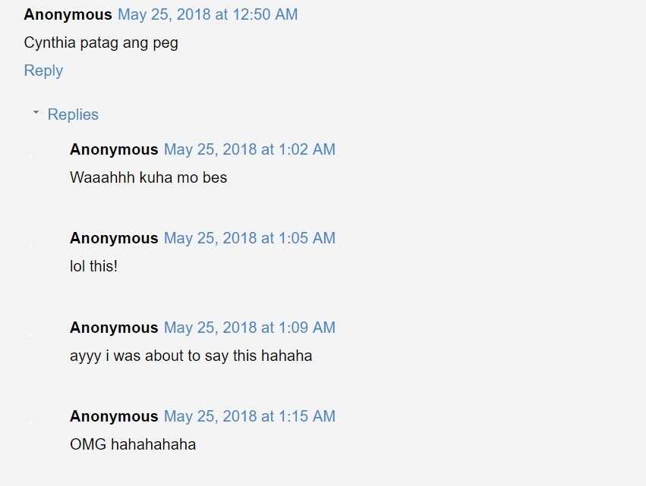The width and height of the screenshot is (646, 486).
Task: Collapse the Replies thread arrow
Action: (36, 112)
